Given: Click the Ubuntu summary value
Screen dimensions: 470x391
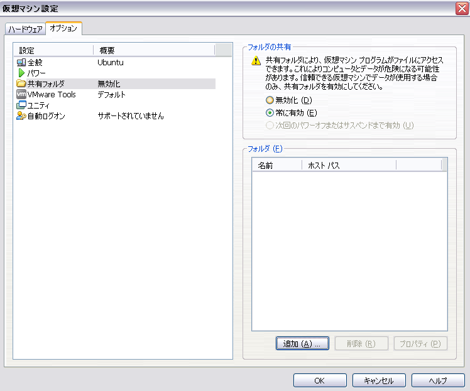Looking at the screenshot, I should [111, 63].
